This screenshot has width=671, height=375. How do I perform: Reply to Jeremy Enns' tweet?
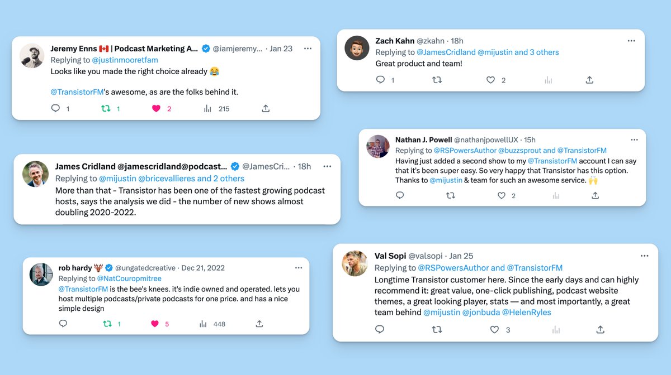pyautogui.click(x=55, y=108)
